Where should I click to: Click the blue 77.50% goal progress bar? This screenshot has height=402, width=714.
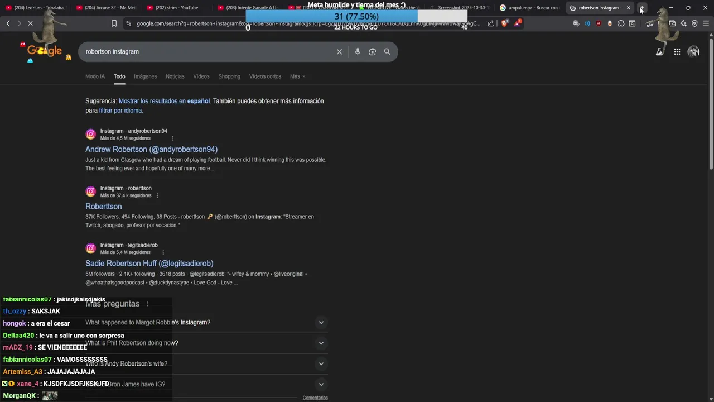click(x=331, y=17)
